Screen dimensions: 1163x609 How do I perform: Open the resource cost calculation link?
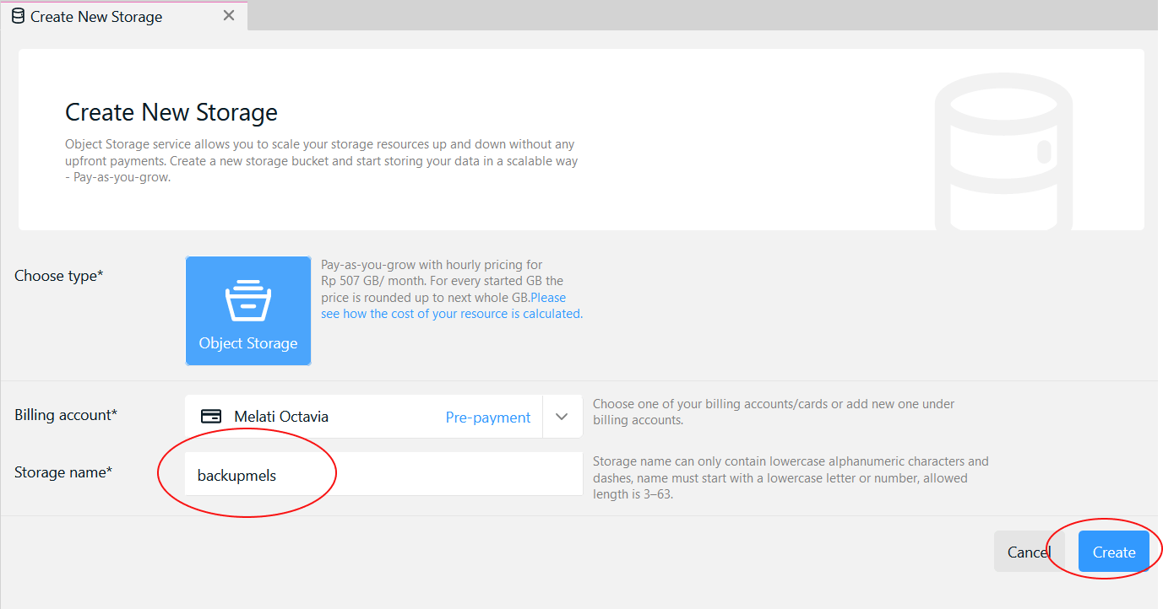[452, 314]
